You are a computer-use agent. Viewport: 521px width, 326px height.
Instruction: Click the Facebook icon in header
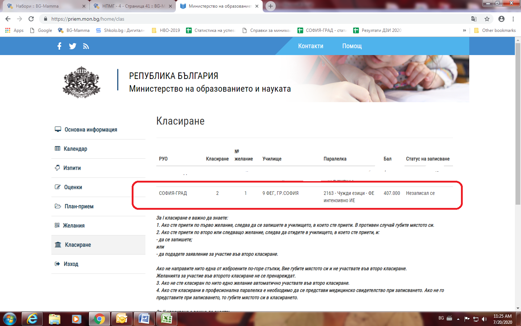click(59, 46)
